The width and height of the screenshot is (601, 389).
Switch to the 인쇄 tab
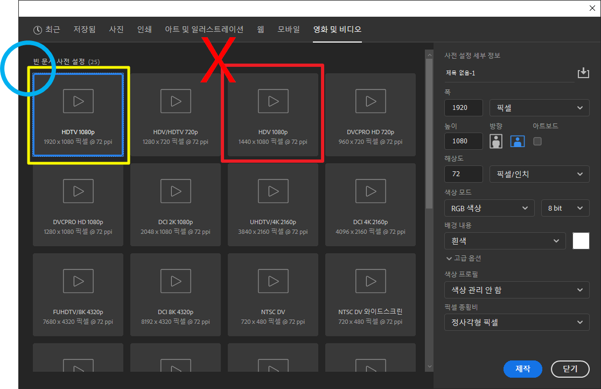tap(144, 30)
